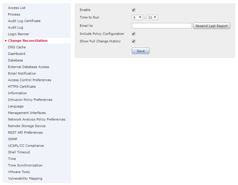
Task: Go to Time settings page
Action: [x=12, y=159]
